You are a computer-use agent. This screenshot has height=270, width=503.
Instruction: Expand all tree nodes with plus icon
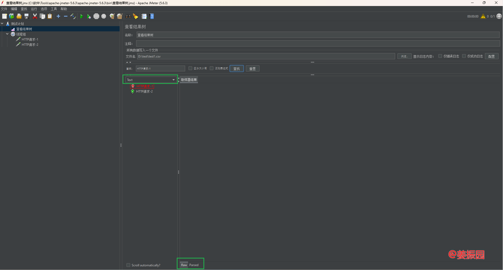point(58,16)
